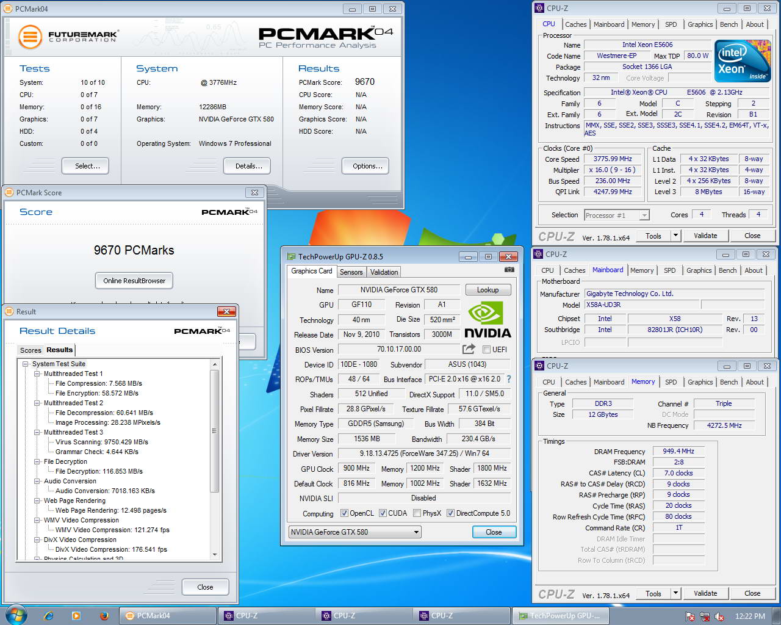
Task: Switch to the Scores tab in Result Details
Action: [x=31, y=350]
